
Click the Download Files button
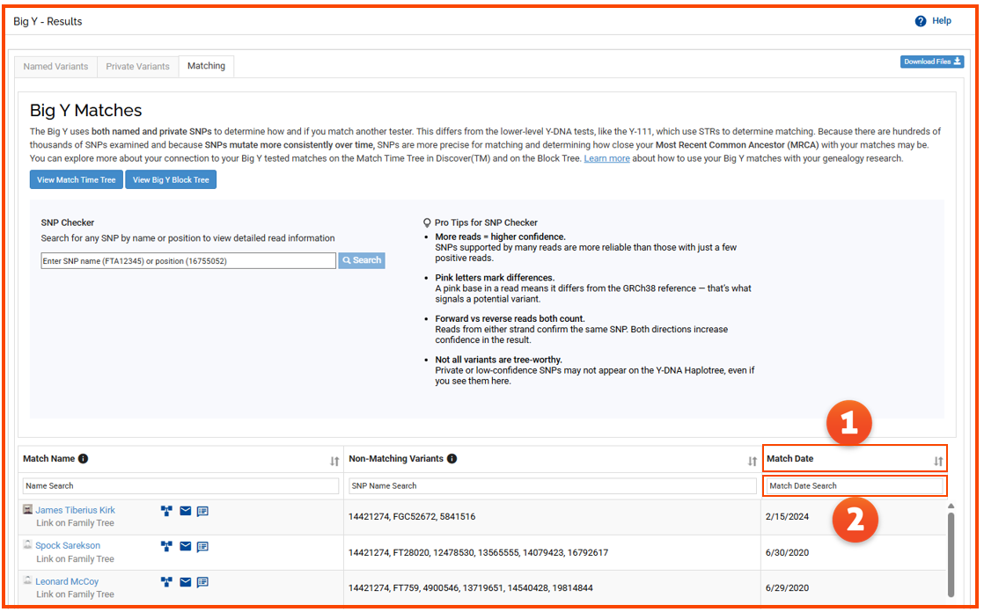932,62
